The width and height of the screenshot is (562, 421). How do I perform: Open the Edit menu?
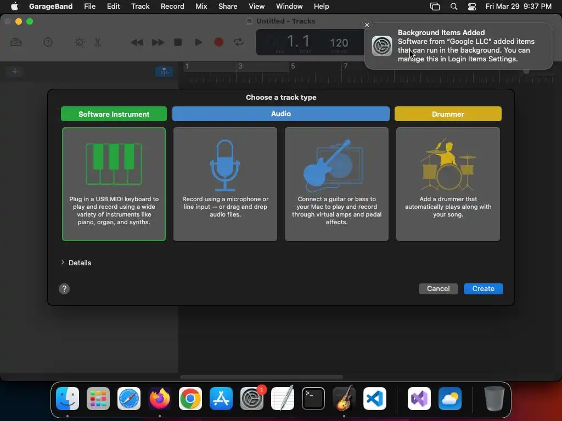click(113, 6)
